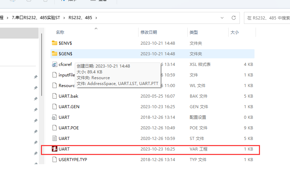
Task: Select the $GEN$ folder name
Action: [66, 54]
